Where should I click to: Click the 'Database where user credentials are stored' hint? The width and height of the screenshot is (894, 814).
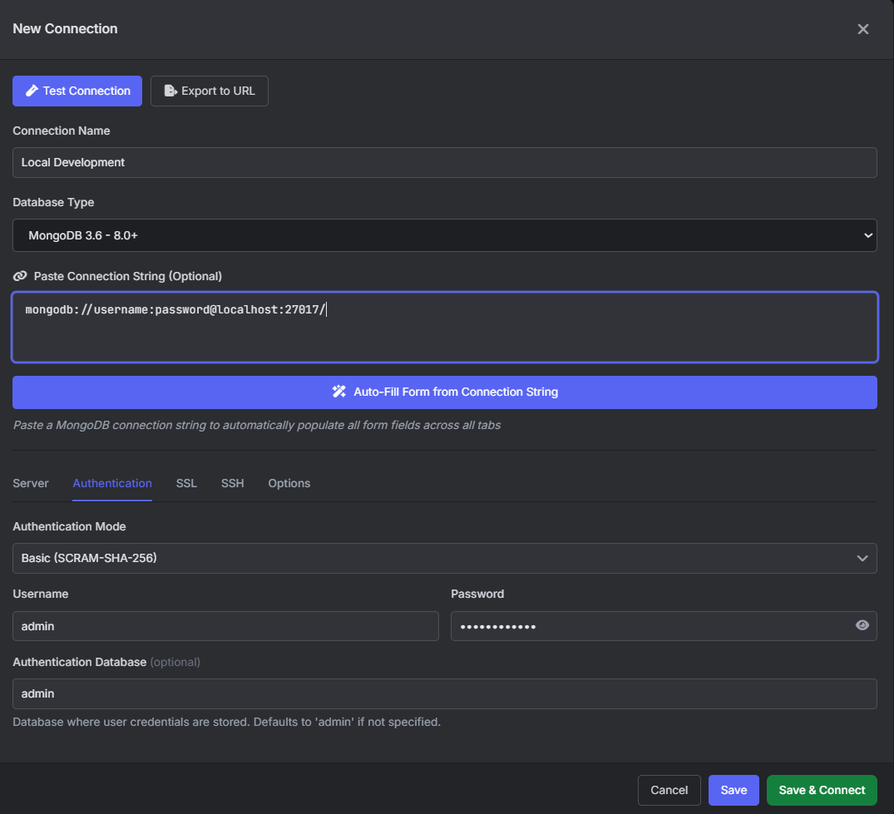pos(227,723)
